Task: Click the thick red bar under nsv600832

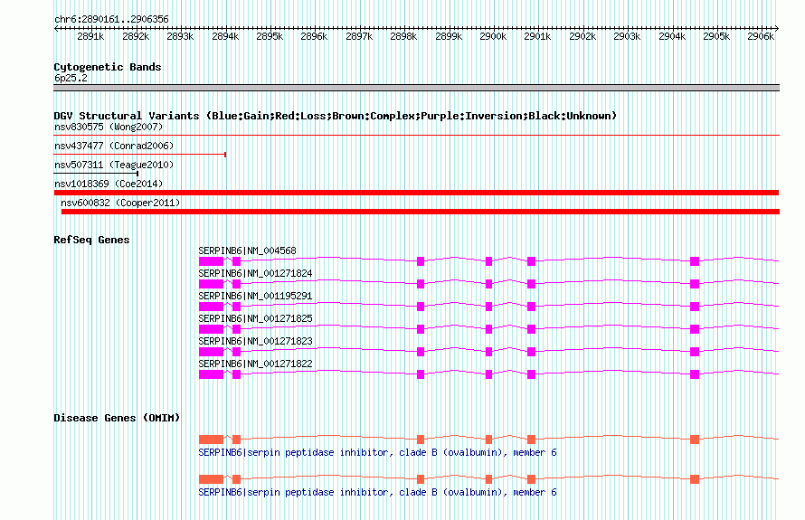Action: [x=421, y=212]
